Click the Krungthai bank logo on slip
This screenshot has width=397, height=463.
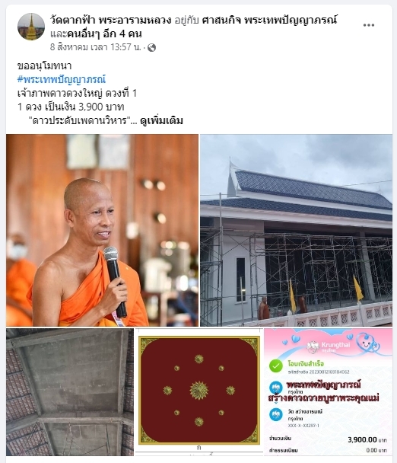(328, 346)
